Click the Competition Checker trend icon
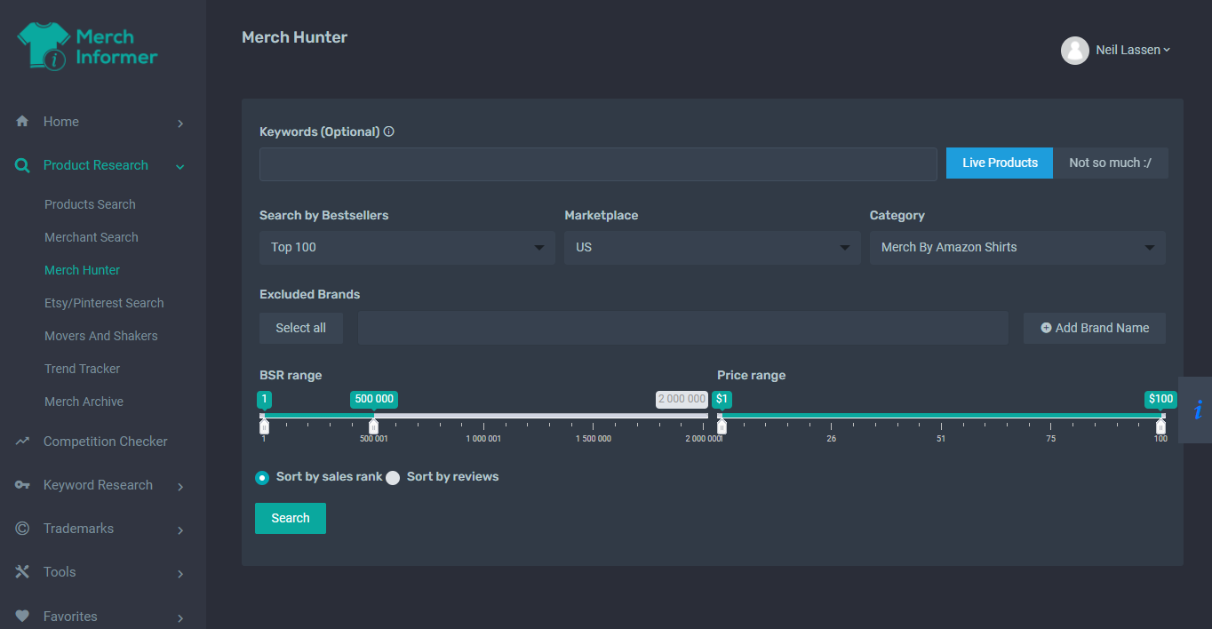 pyautogui.click(x=22, y=442)
